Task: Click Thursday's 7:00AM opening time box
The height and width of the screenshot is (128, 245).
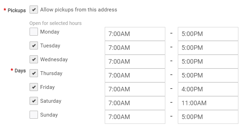Action: [x=135, y=75]
